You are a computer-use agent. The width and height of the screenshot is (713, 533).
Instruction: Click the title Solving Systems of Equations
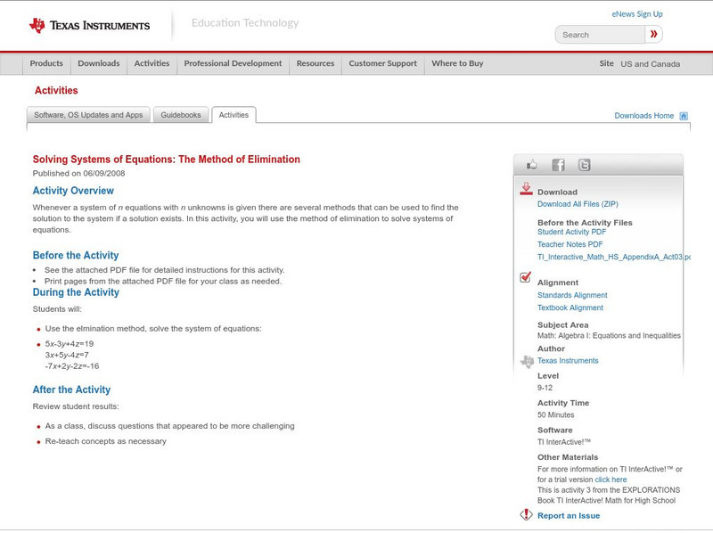click(167, 160)
